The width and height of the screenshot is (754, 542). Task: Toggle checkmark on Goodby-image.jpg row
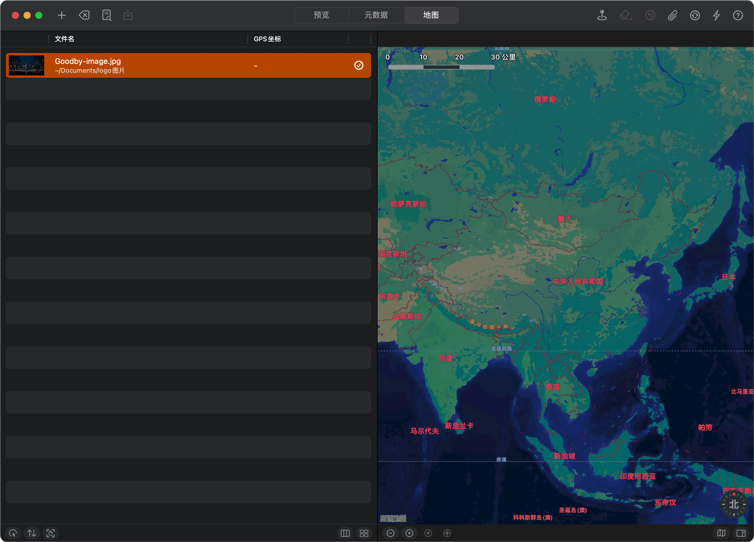(358, 65)
